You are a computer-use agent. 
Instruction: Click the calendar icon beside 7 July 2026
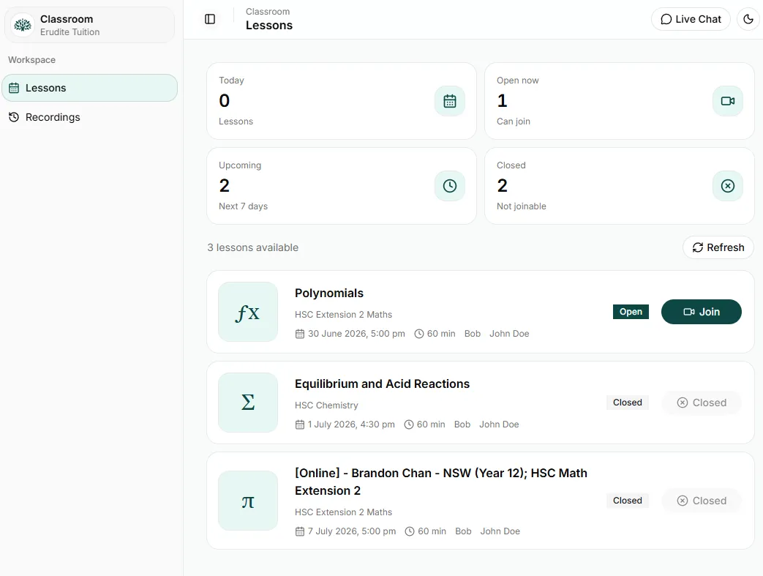coord(300,531)
